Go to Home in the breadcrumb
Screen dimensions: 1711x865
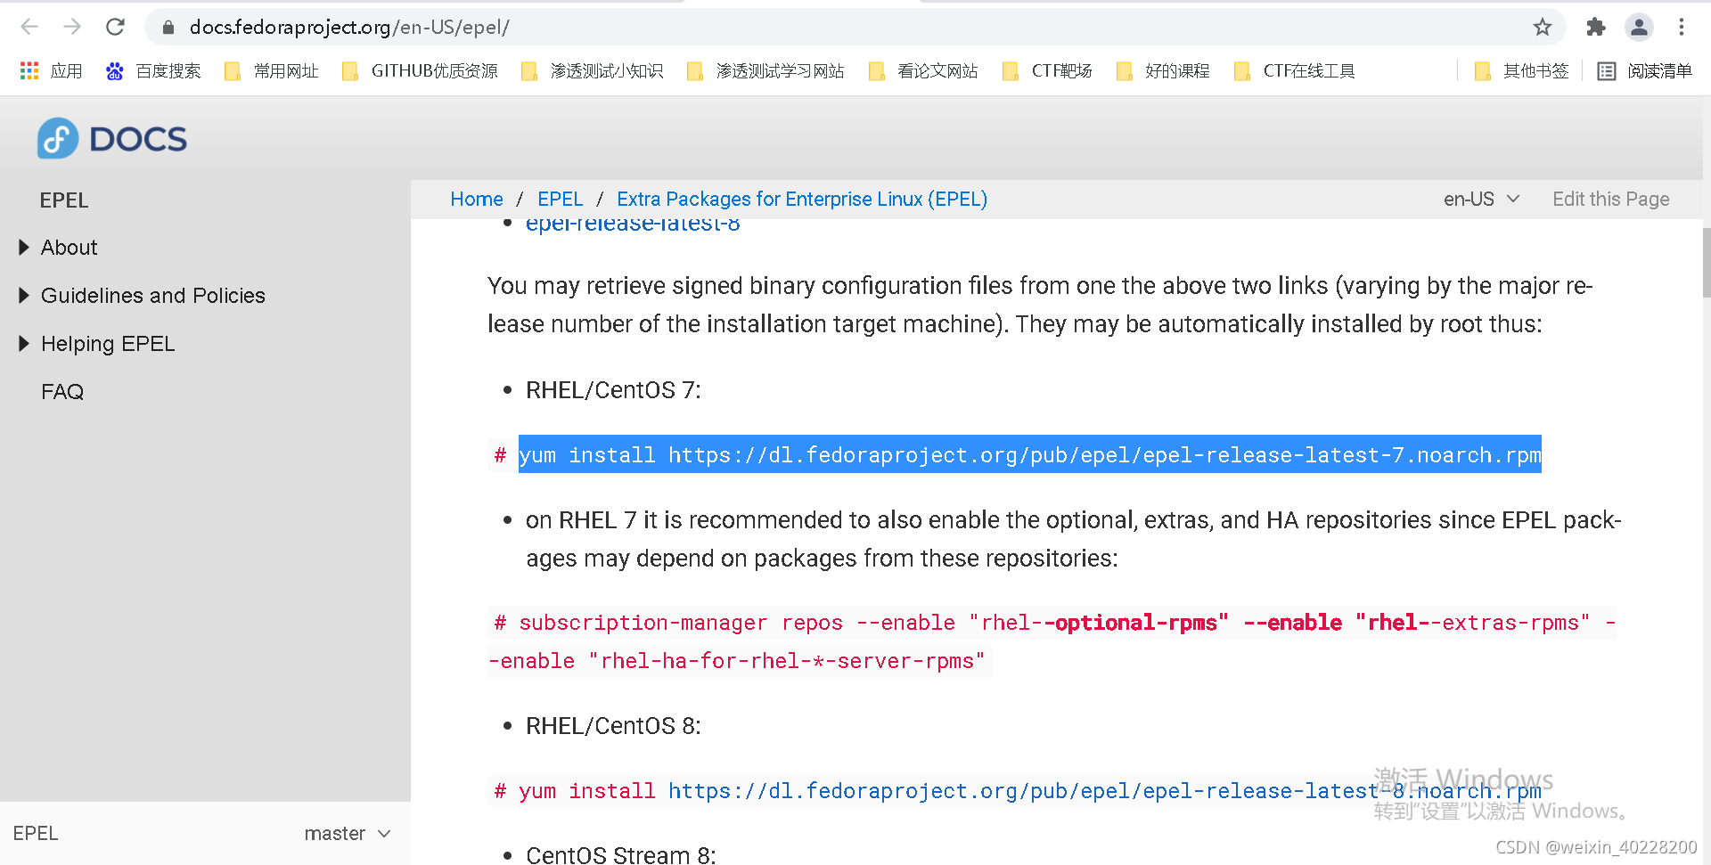pos(477,200)
